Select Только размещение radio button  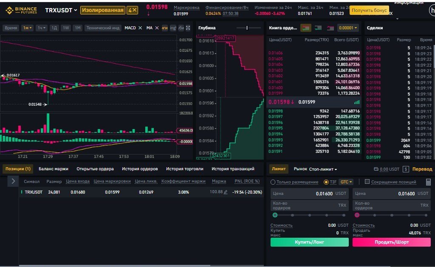click(x=273, y=182)
